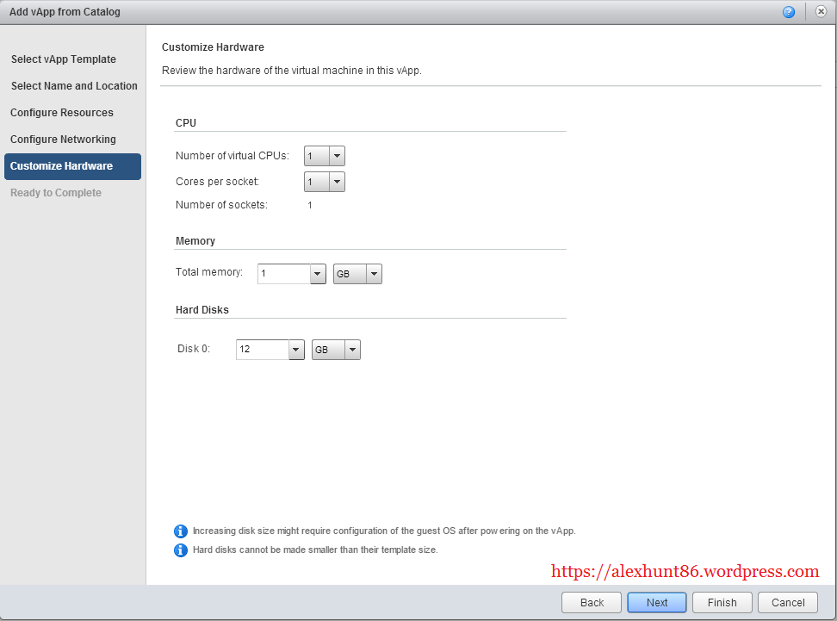The height and width of the screenshot is (621, 837).
Task: Open the Number of virtual CPUs dropdown
Action: [x=325, y=156]
